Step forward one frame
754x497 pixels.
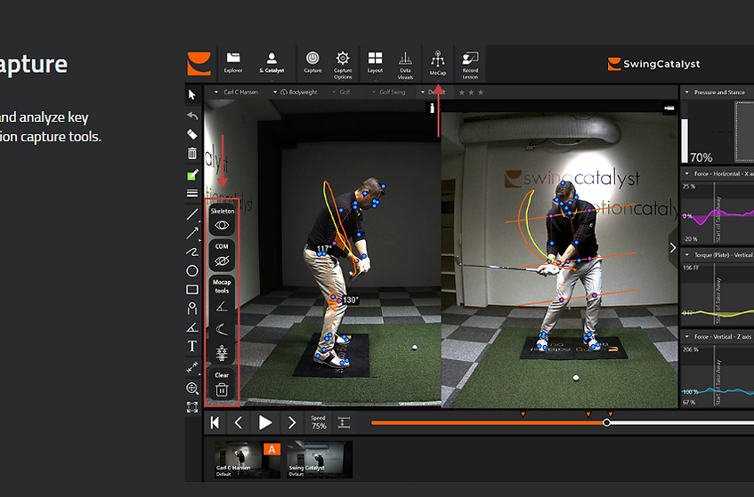point(292,422)
